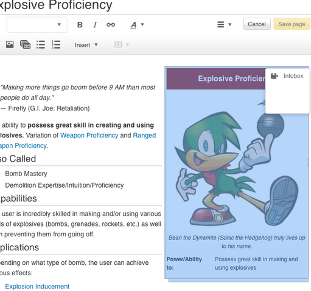This screenshot has height=291, width=311.
Task: Open the Ranged link in the description
Action: click(144, 135)
